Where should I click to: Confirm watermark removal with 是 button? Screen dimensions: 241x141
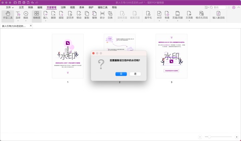[x=135, y=74]
